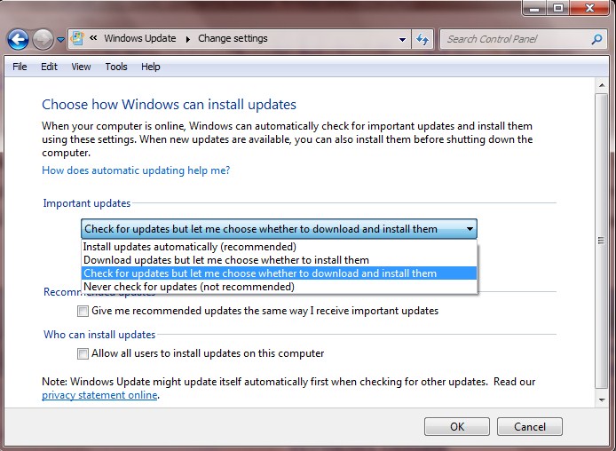Enable 'Give me recommended updates' checkbox
Image resolution: width=616 pixels, height=451 pixels.
83,311
